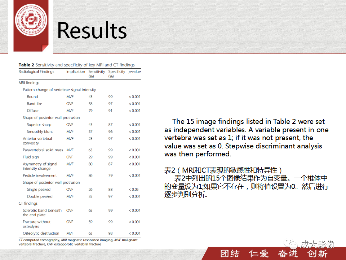Click paragraph 'The 15 image findings listed'
The image size is (346, 260).
[247, 138]
